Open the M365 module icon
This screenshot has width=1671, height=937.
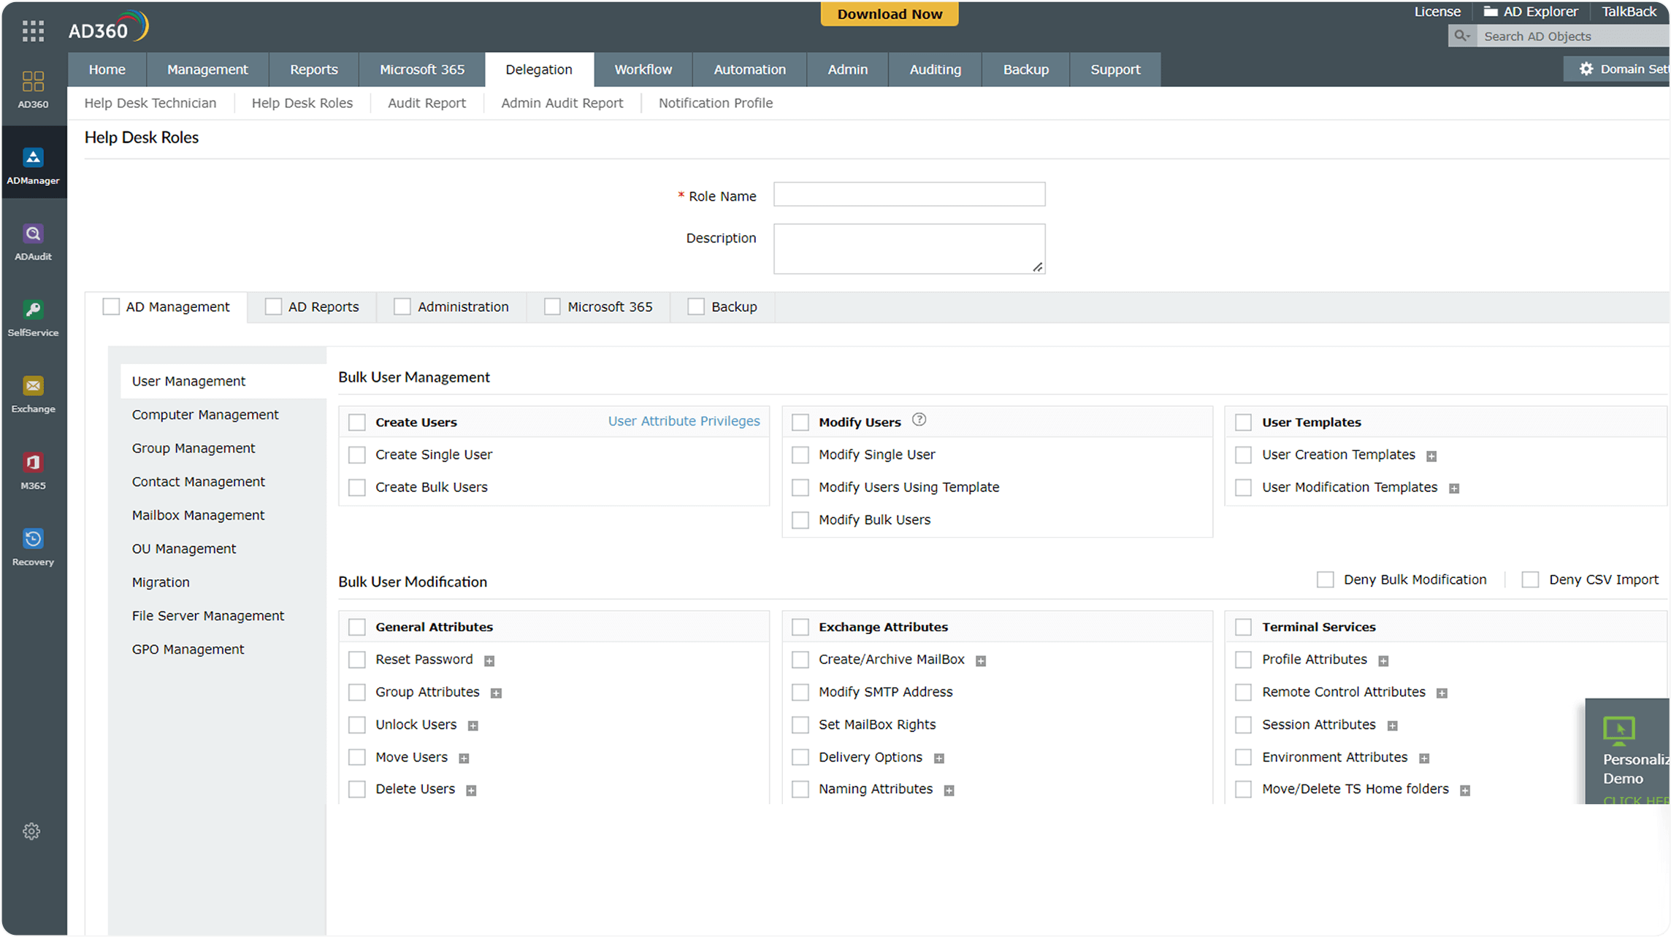point(33,469)
